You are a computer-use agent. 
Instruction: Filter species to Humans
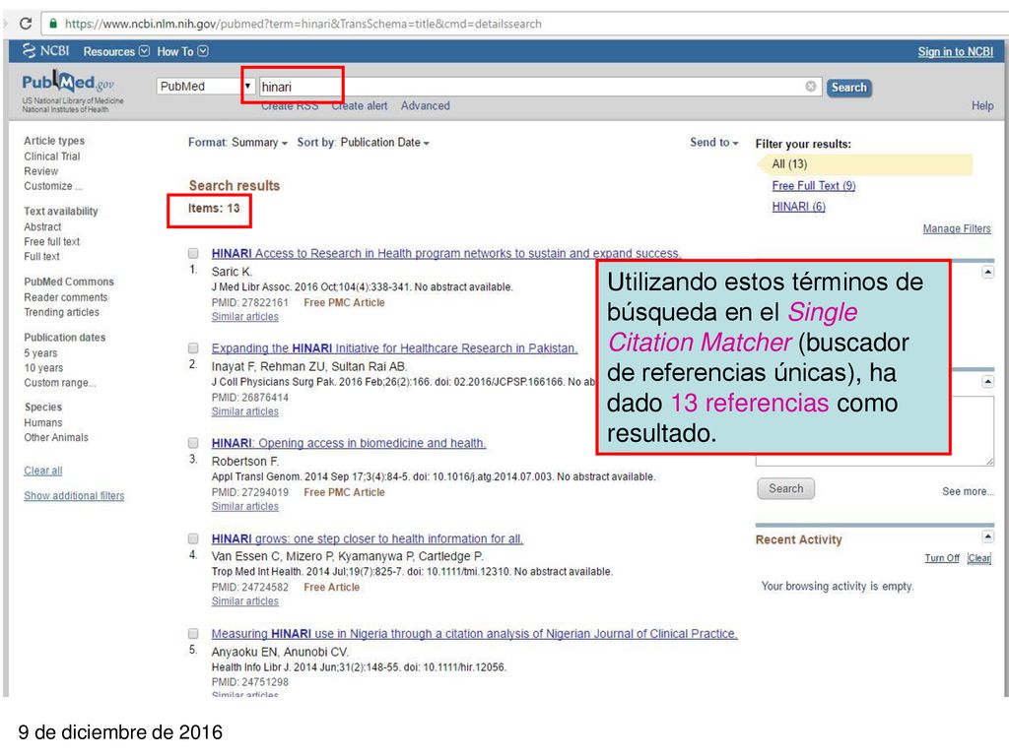43,422
